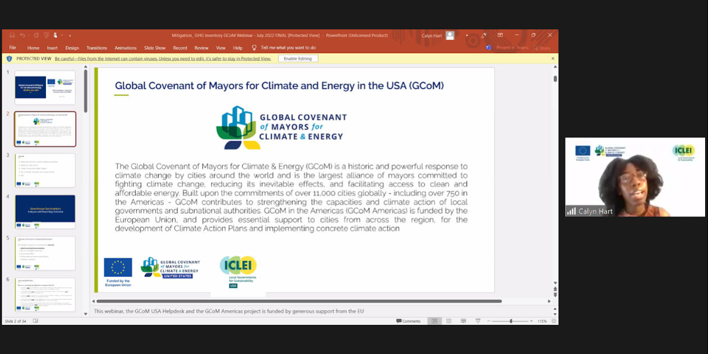Image resolution: width=708 pixels, height=354 pixels.
Task: Toggle Touch/Mouse Mode in title bar
Action: click(56, 35)
